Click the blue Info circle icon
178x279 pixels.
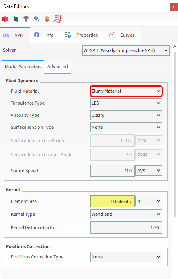[37, 35]
